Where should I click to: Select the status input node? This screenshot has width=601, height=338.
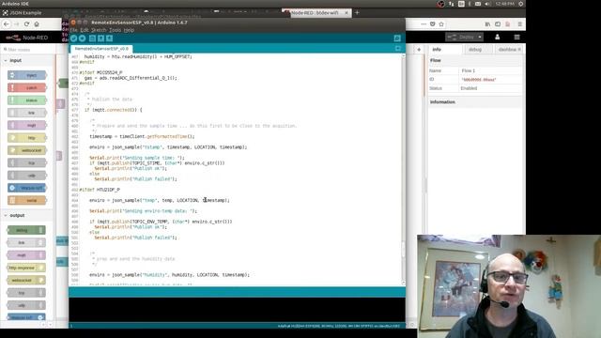click(x=27, y=100)
